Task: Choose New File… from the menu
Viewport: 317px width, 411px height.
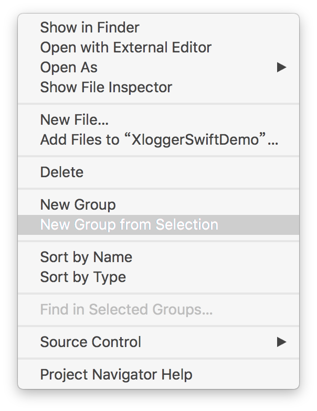Action: [75, 120]
